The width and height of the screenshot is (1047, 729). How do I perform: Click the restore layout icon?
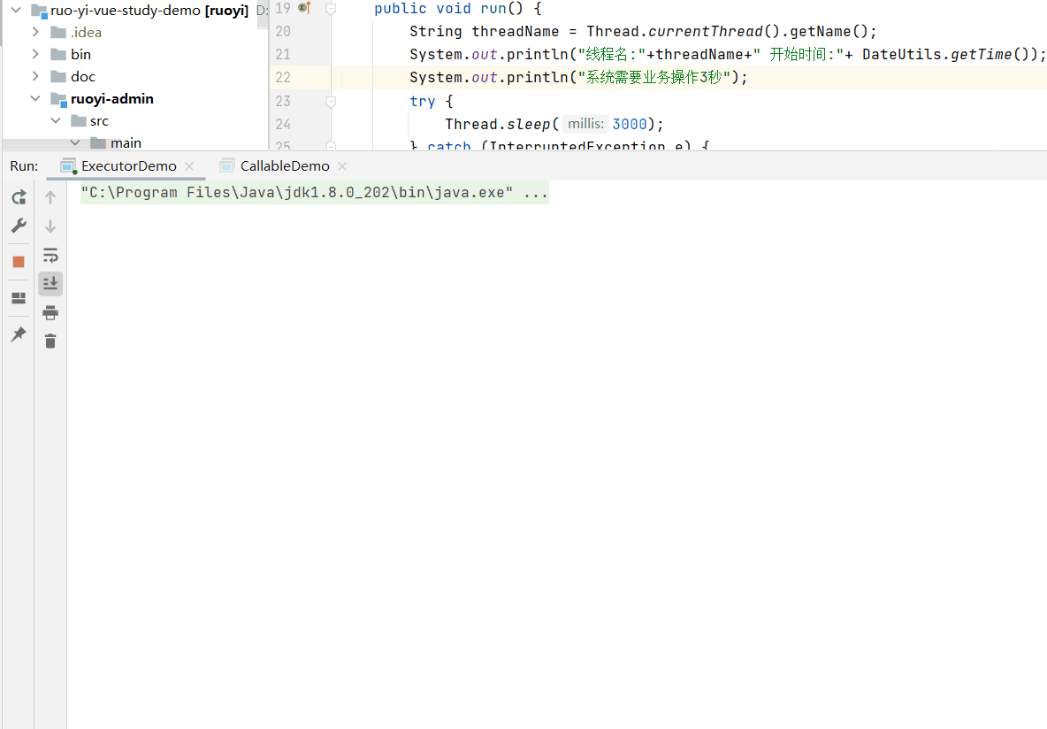(x=19, y=298)
